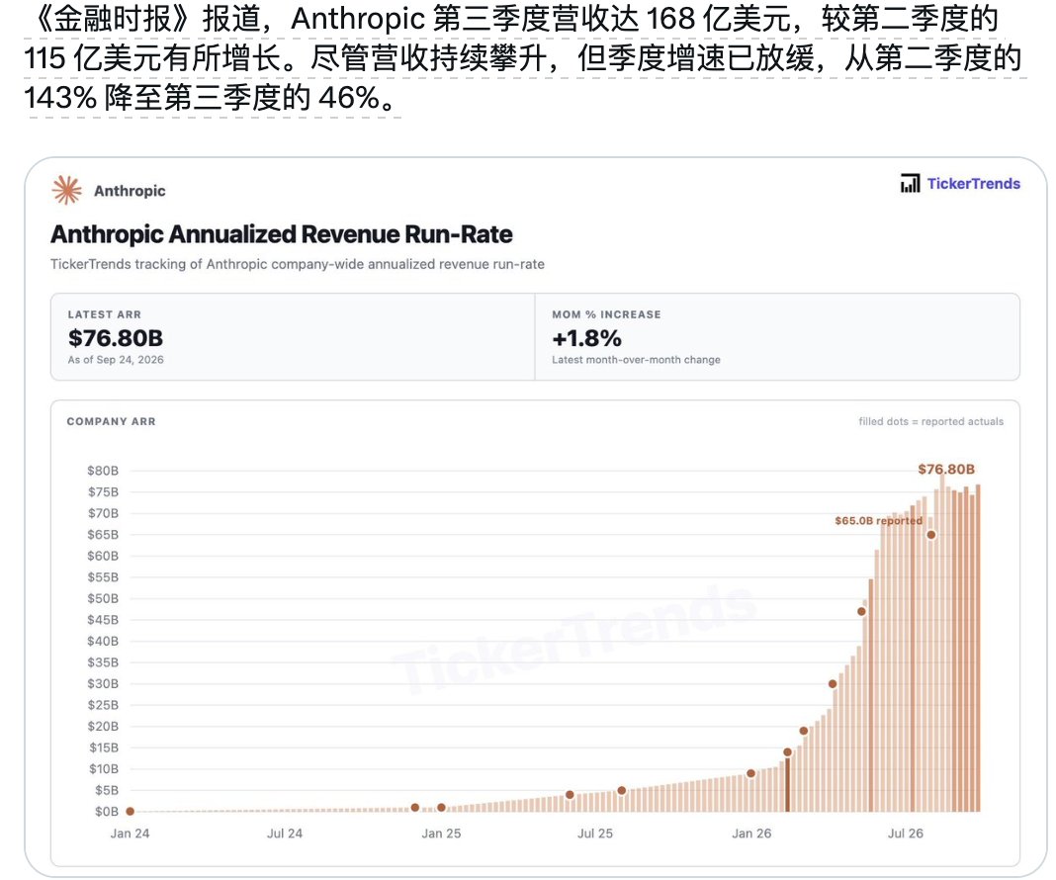1056x880 pixels.
Task: Click the $65.0B reported annotation label
Action: [878, 520]
